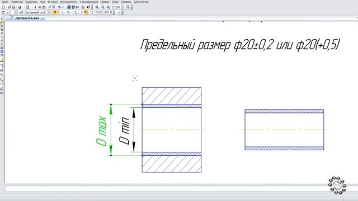Click the zoom scale value field 2.2187
Screen dimensions: 358x201
click(x=116, y=7)
